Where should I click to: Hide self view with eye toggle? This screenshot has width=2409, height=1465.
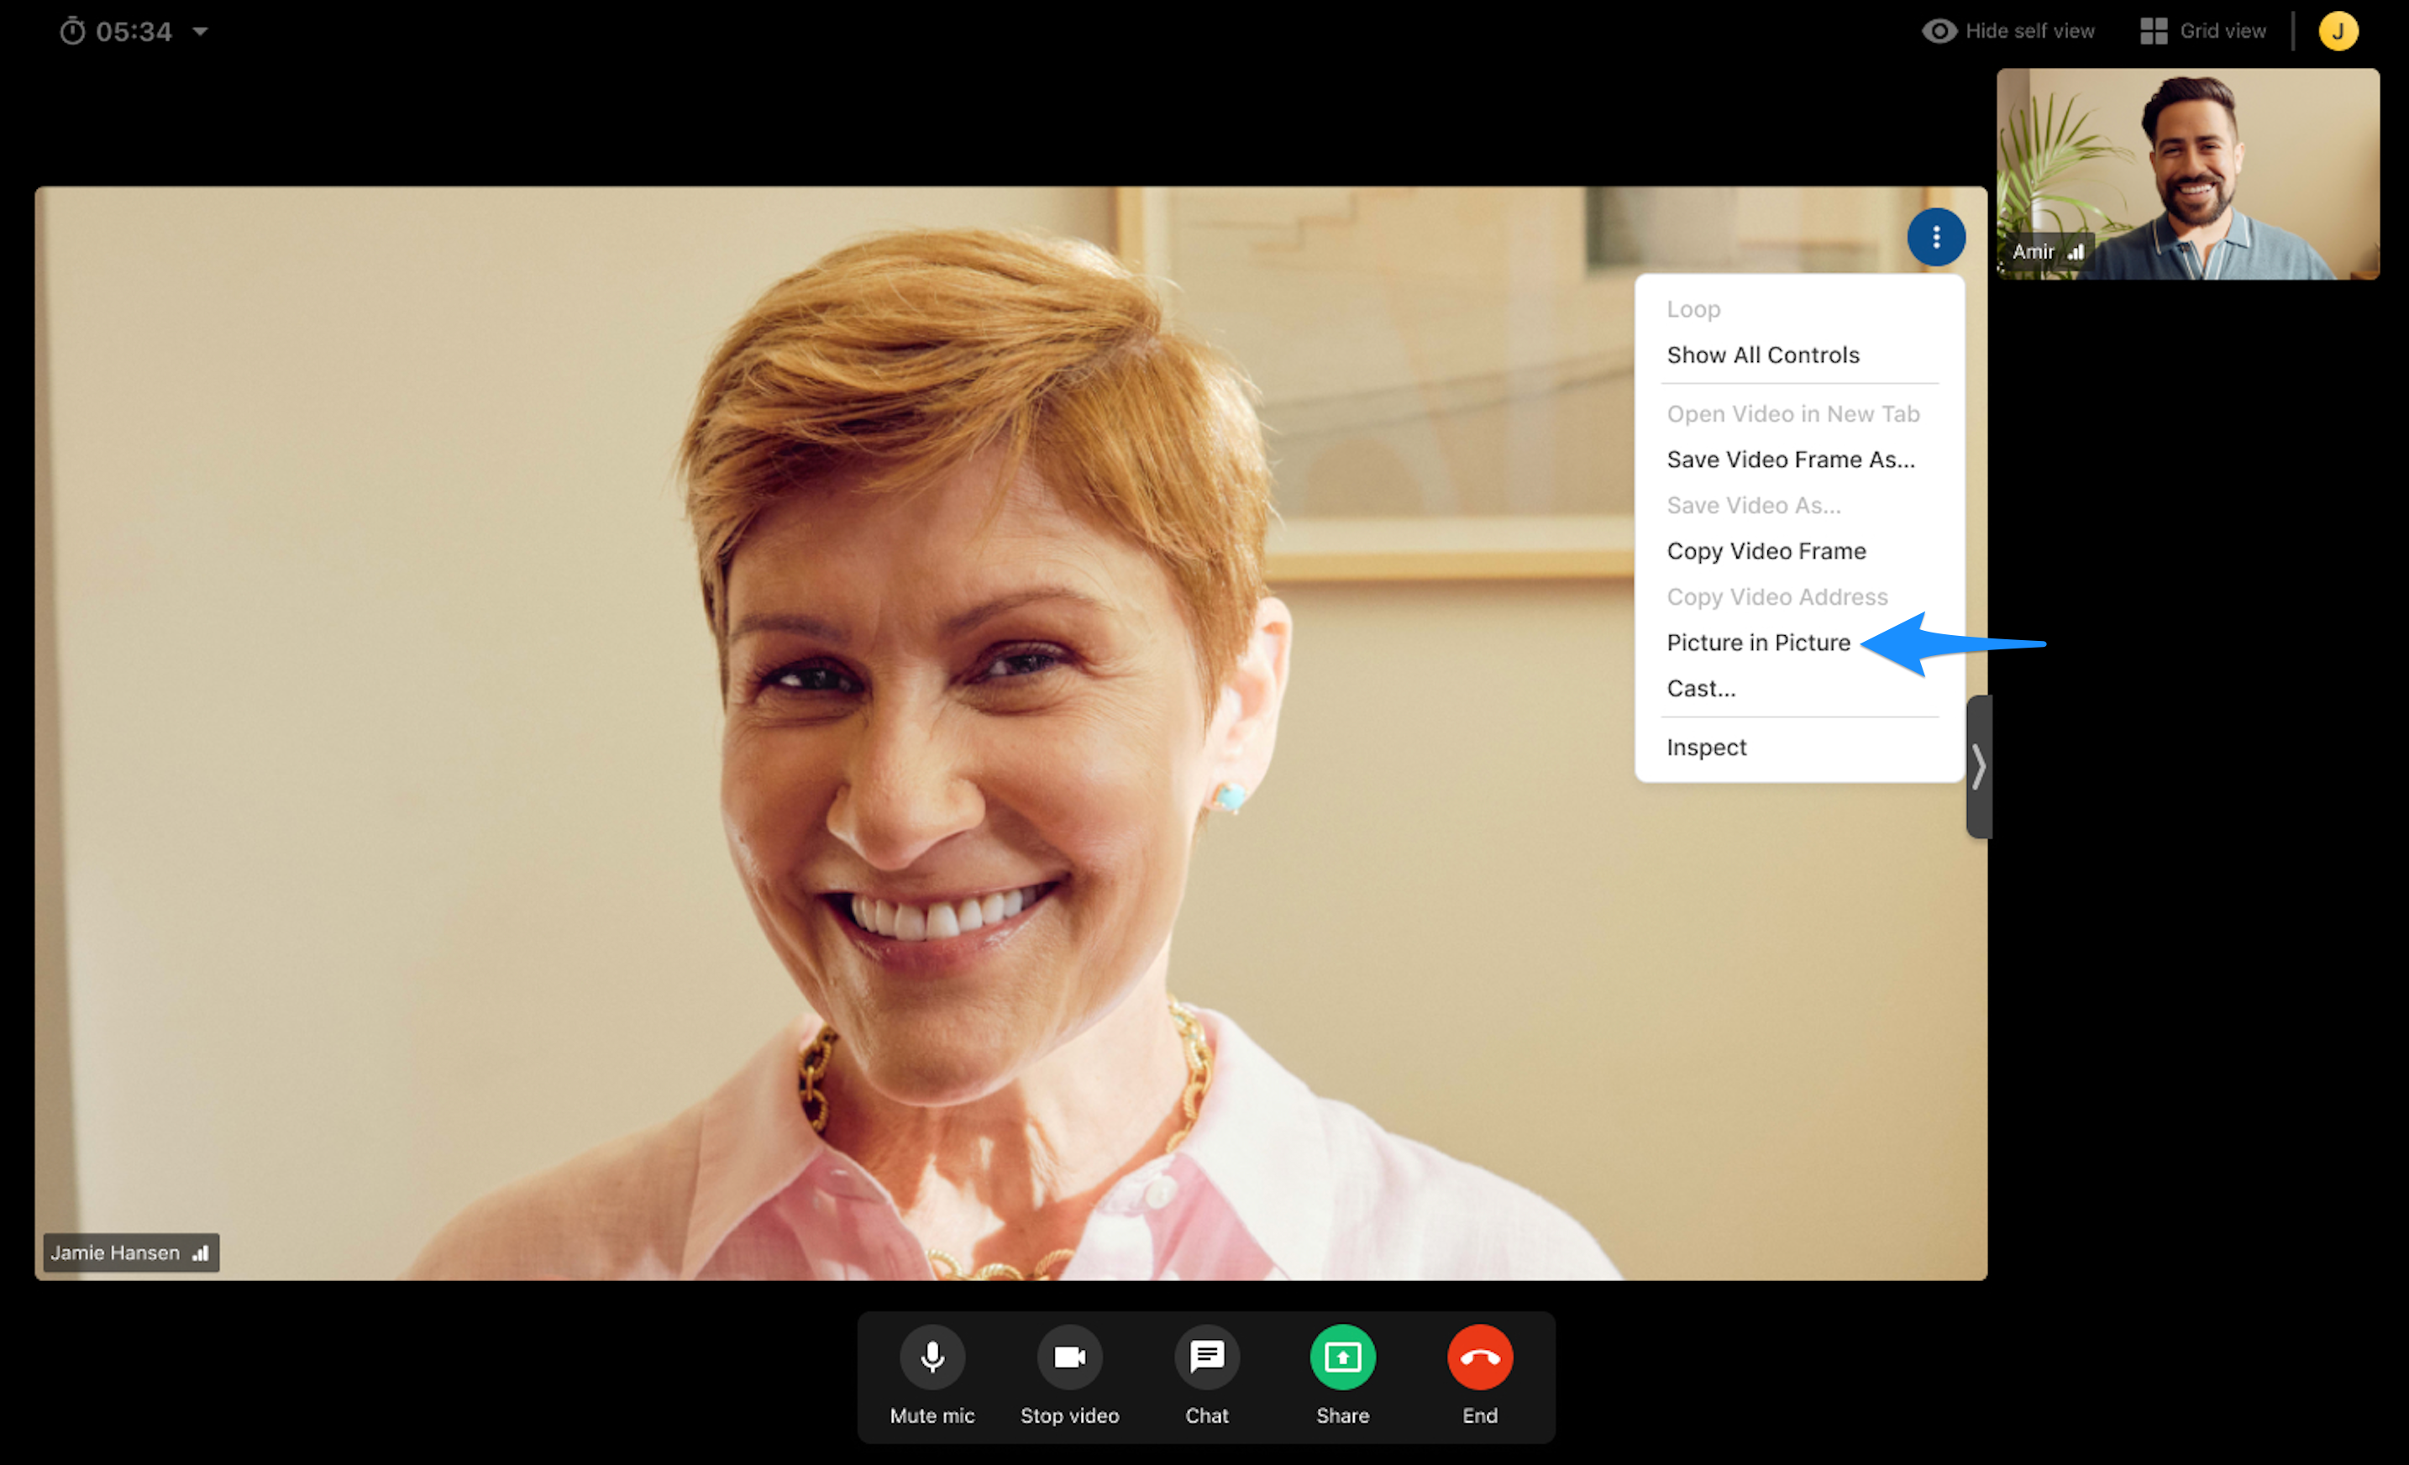(2008, 31)
